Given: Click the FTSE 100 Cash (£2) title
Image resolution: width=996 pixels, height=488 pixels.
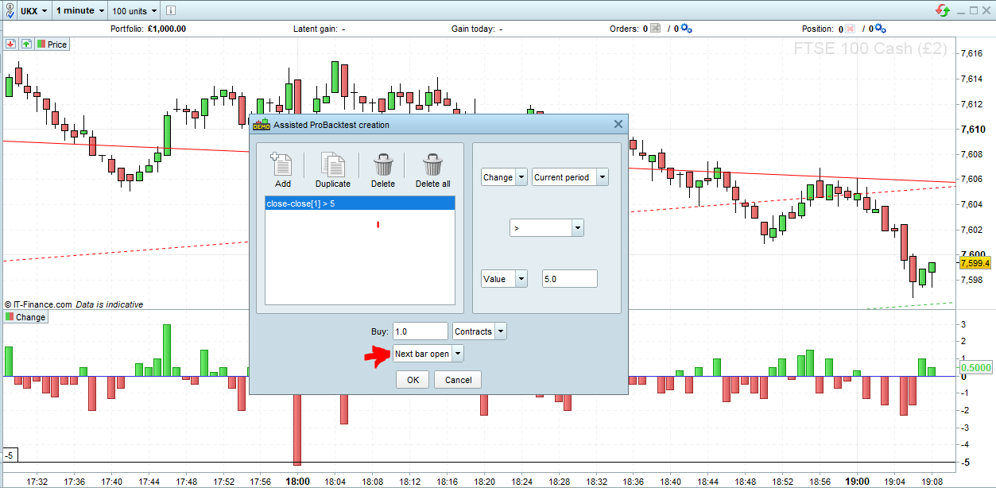Looking at the screenshot, I should (x=870, y=48).
